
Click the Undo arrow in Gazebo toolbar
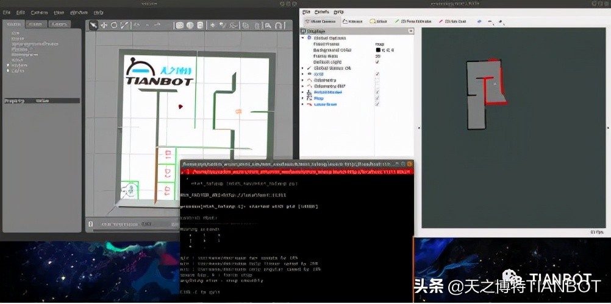[x=137, y=26]
